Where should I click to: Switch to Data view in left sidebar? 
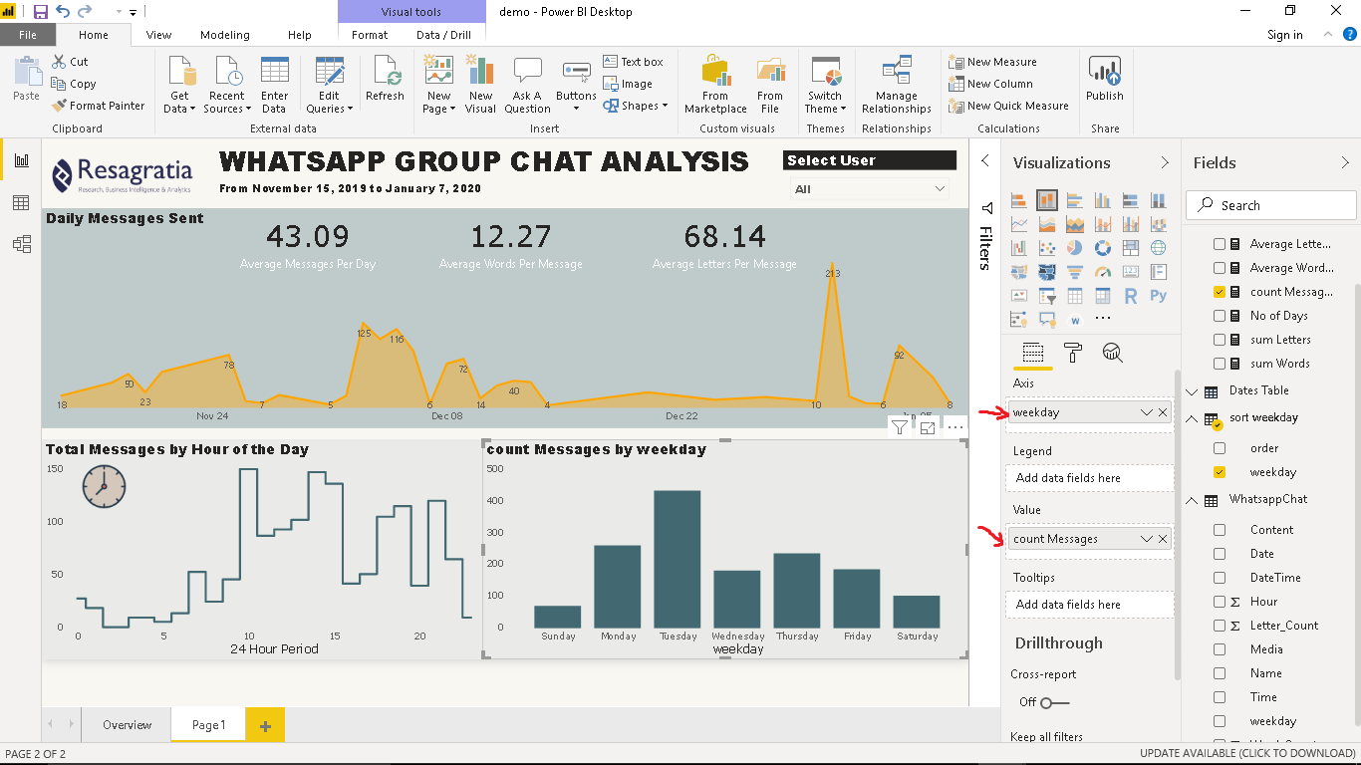22,202
